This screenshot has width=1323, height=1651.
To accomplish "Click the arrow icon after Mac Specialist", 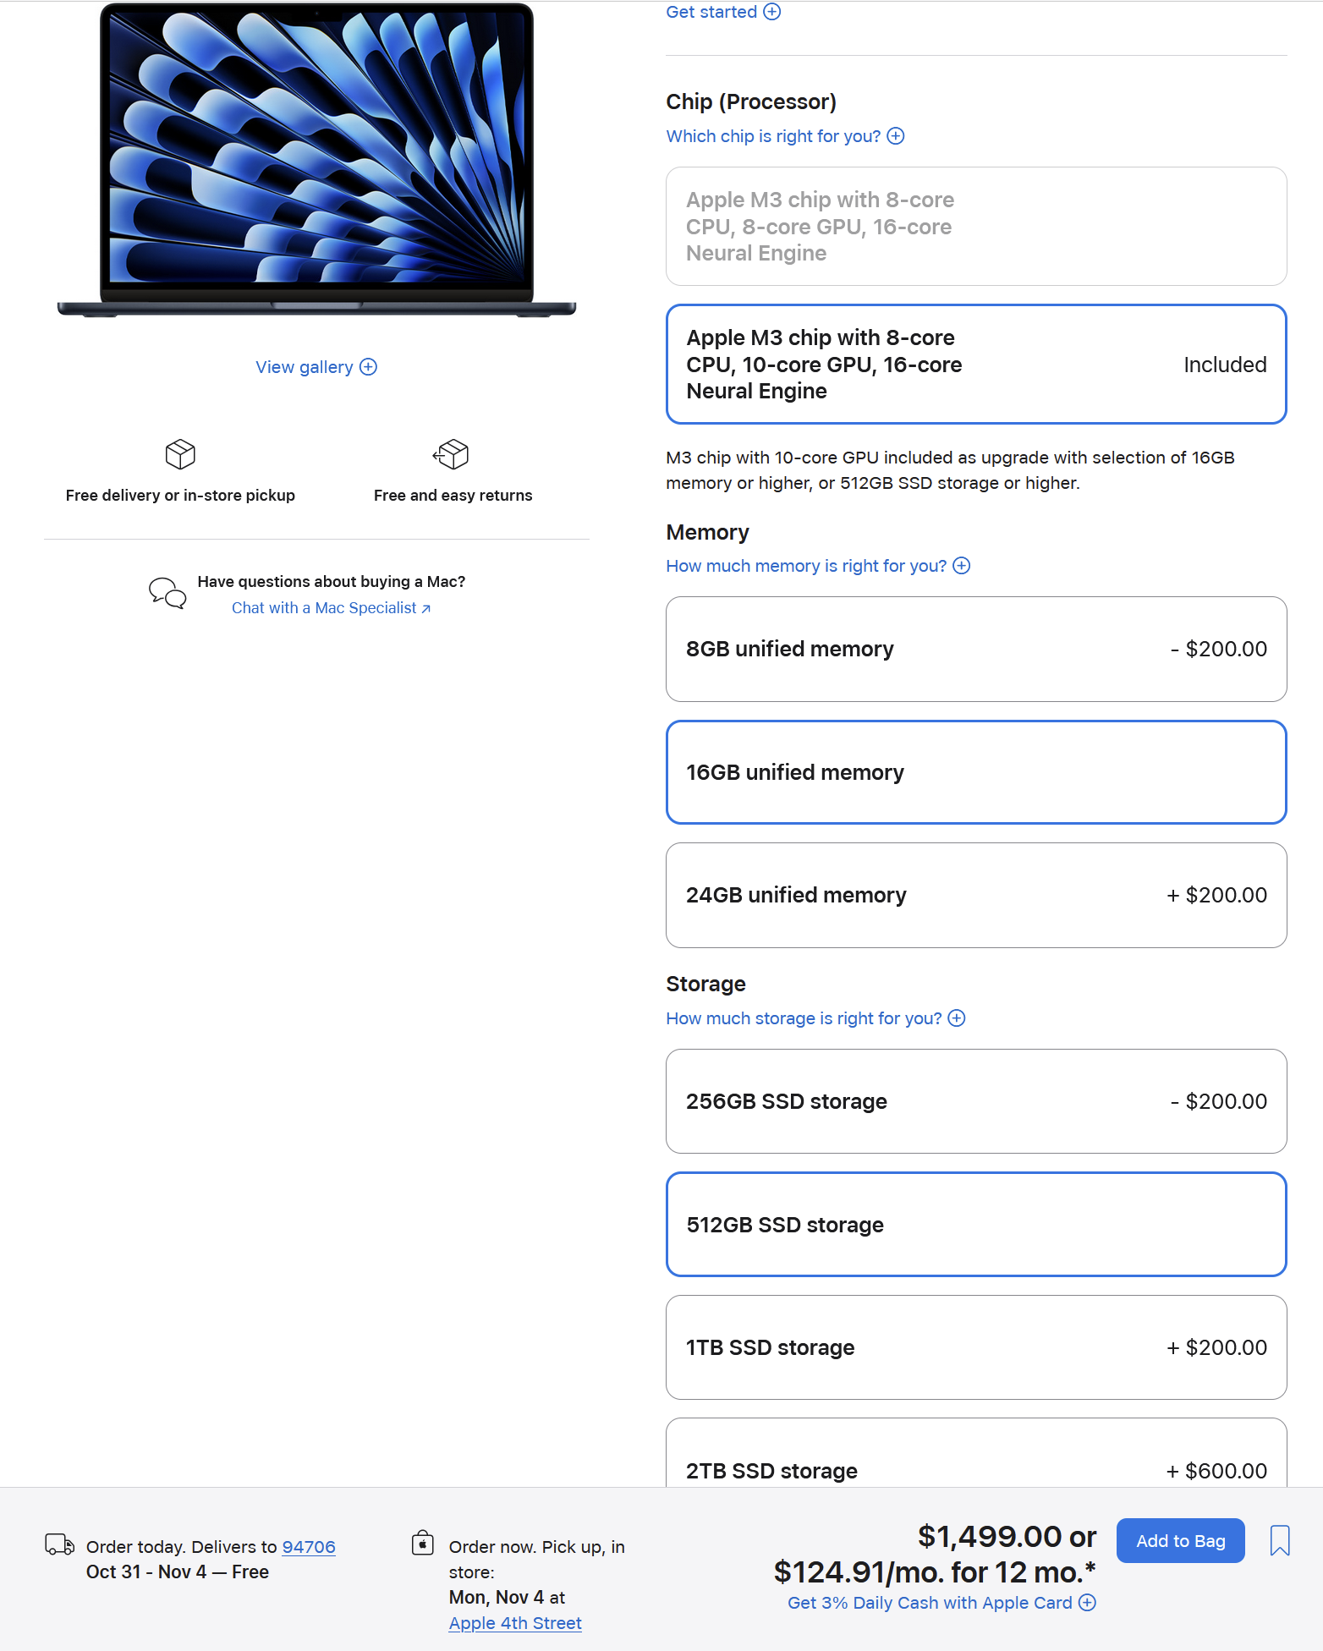I will pyautogui.click(x=426, y=609).
